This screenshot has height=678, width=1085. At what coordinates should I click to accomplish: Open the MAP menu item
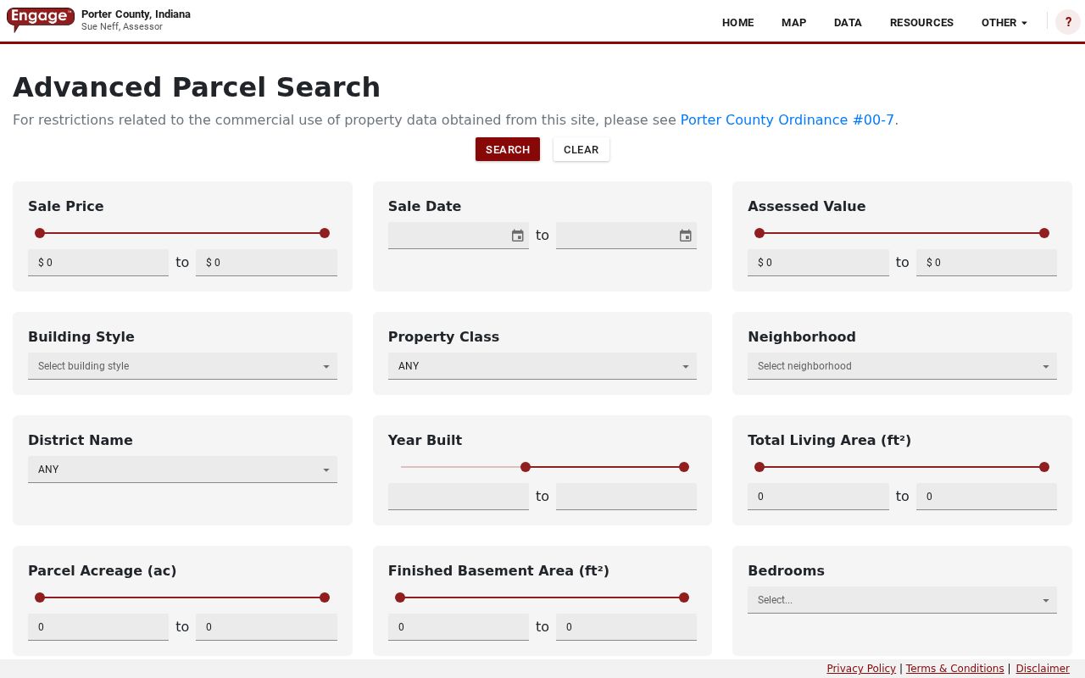pos(793,23)
